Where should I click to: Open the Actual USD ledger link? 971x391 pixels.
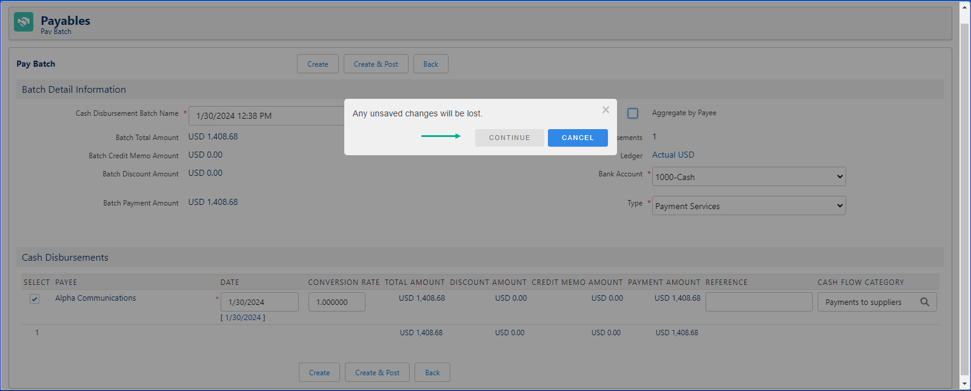pos(673,155)
